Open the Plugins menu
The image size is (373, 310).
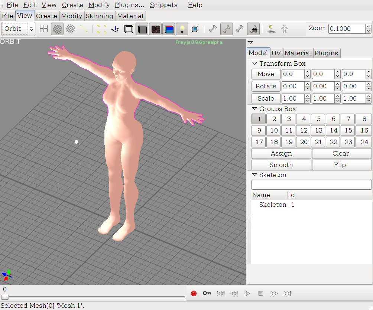[129, 5]
